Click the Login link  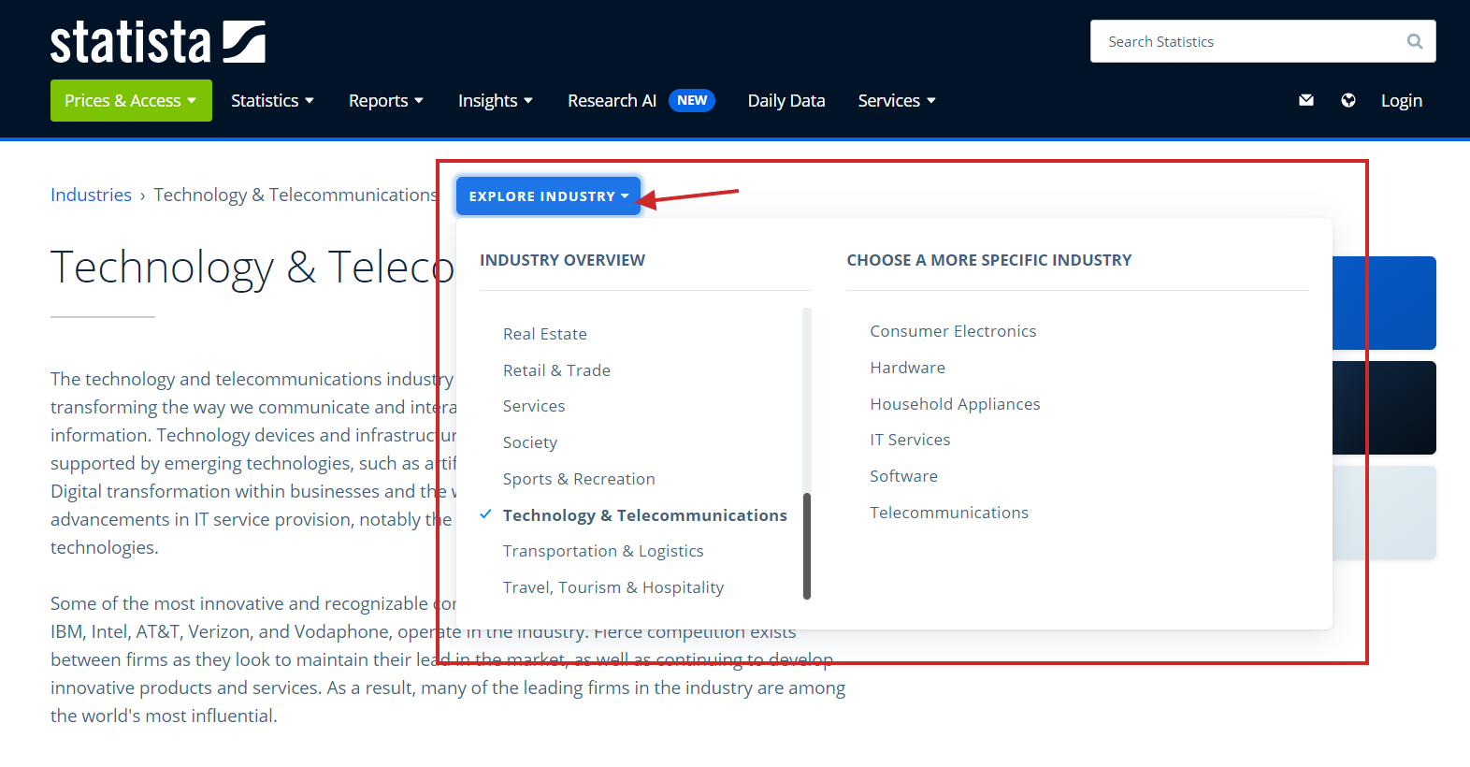[x=1401, y=100]
